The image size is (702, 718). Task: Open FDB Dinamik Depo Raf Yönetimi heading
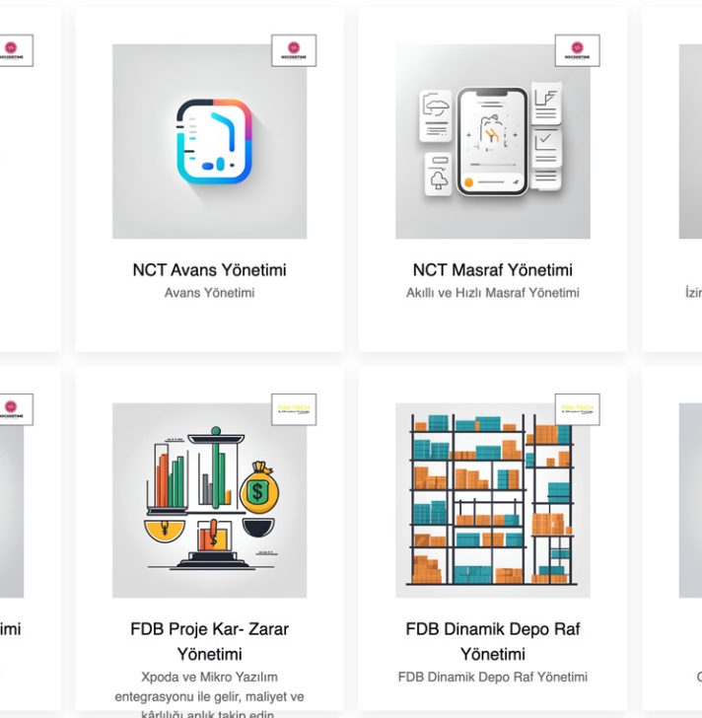493,641
